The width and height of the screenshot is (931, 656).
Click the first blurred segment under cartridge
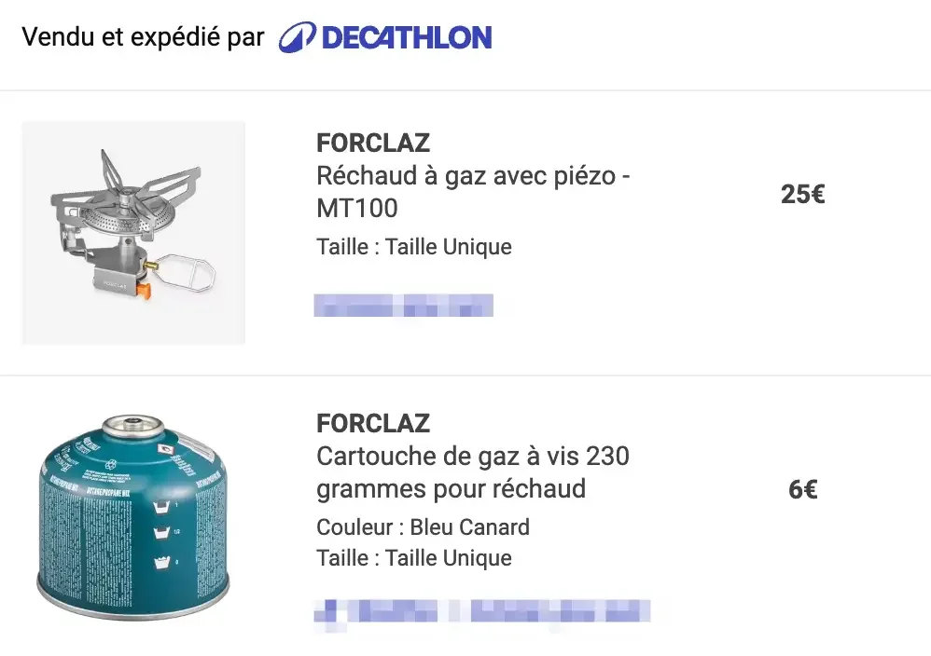pyautogui.click(x=377, y=611)
